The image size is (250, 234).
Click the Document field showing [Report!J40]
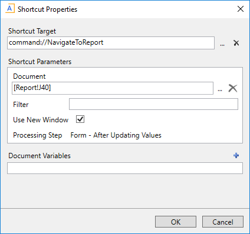113,88
